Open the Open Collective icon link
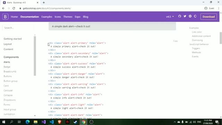The height and width of the screenshot is (125, 222). (195, 16)
